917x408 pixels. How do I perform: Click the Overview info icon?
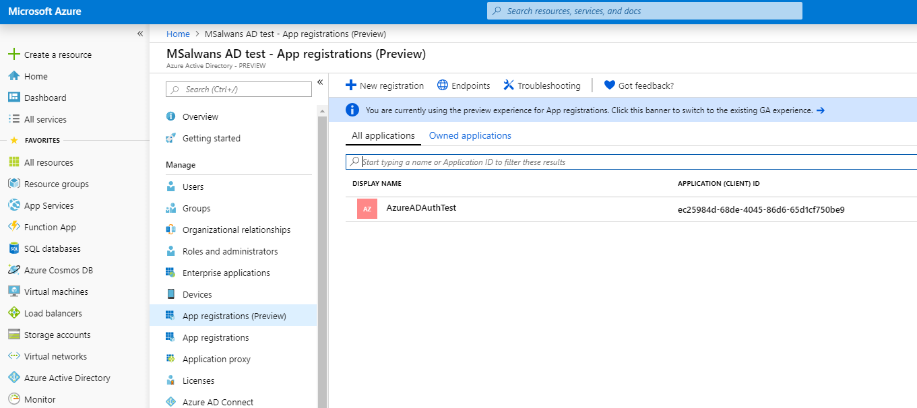click(170, 116)
